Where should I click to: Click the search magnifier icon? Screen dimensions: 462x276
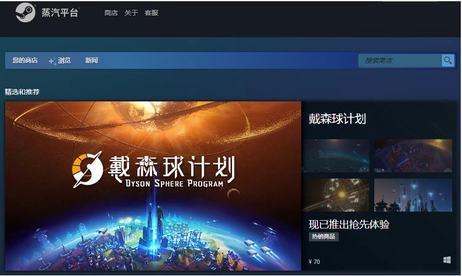(448, 60)
